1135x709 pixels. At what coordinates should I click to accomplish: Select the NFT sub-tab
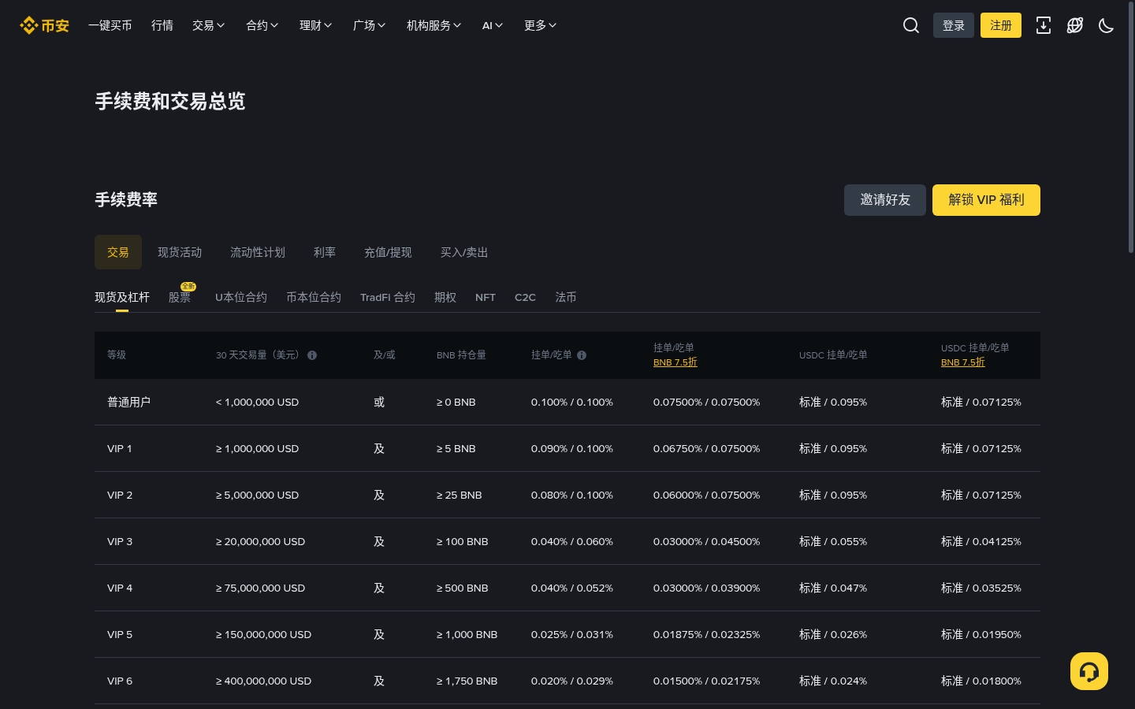[x=486, y=297]
